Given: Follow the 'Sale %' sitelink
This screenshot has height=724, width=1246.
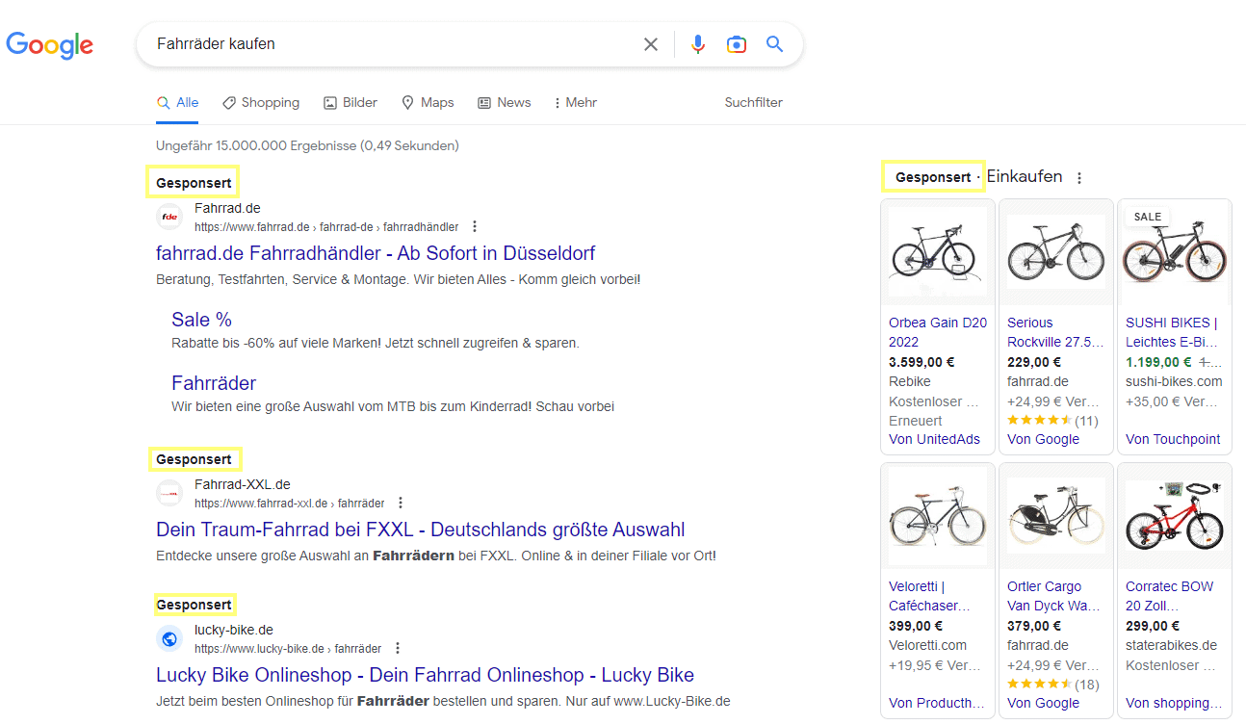Looking at the screenshot, I should click(x=201, y=320).
